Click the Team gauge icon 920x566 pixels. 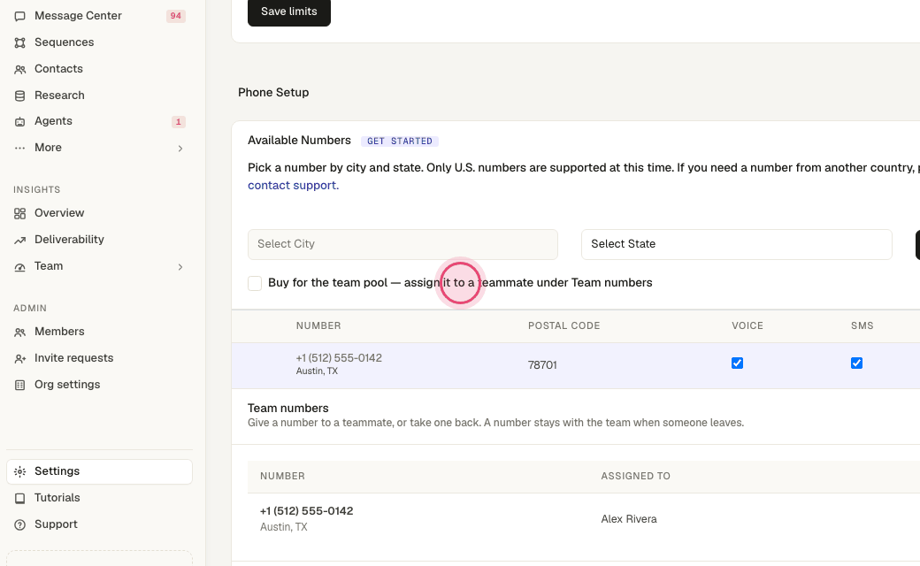coord(20,267)
